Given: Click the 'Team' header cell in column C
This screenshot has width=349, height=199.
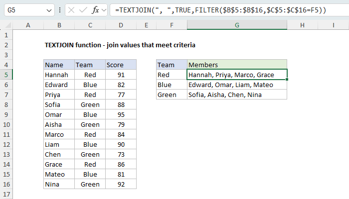Looking at the screenshot, I should coord(90,65).
